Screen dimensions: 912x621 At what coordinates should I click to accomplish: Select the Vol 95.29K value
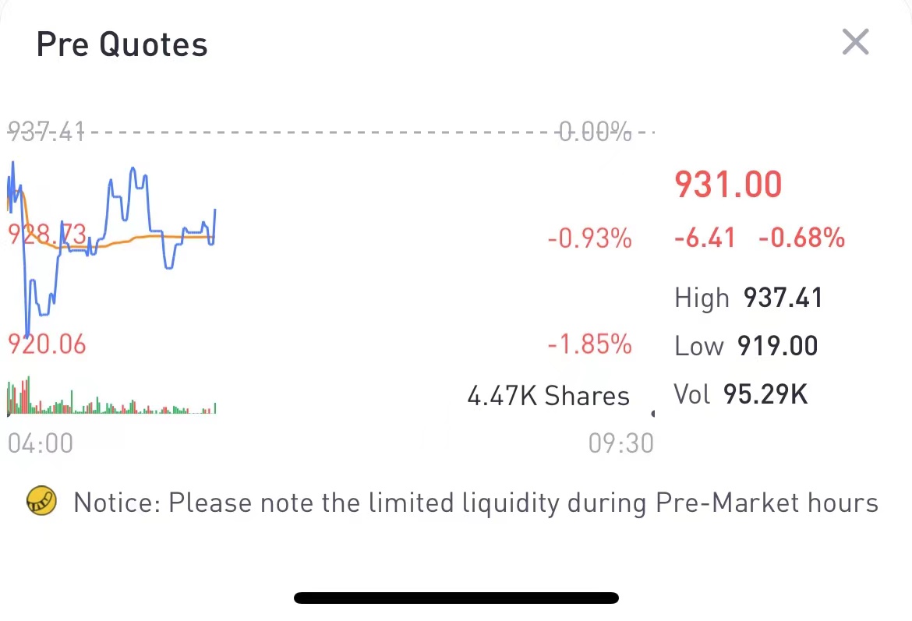(x=765, y=394)
